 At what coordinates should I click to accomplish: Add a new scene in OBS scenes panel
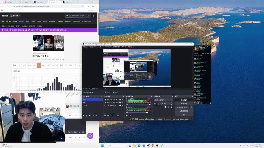pos(83,115)
